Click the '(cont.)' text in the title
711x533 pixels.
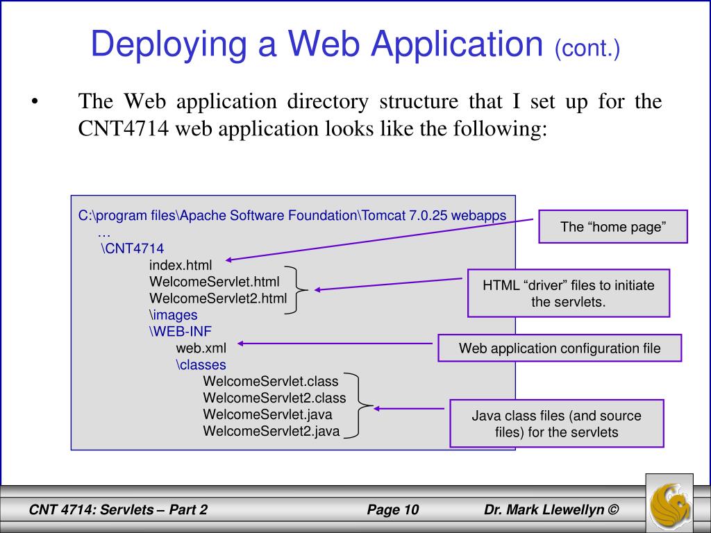[x=587, y=47]
